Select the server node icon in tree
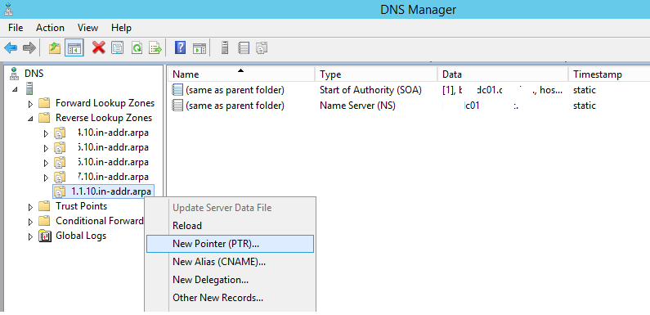Image resolution: width=650 pixels, height=315 pixels. tap(29, 88)
